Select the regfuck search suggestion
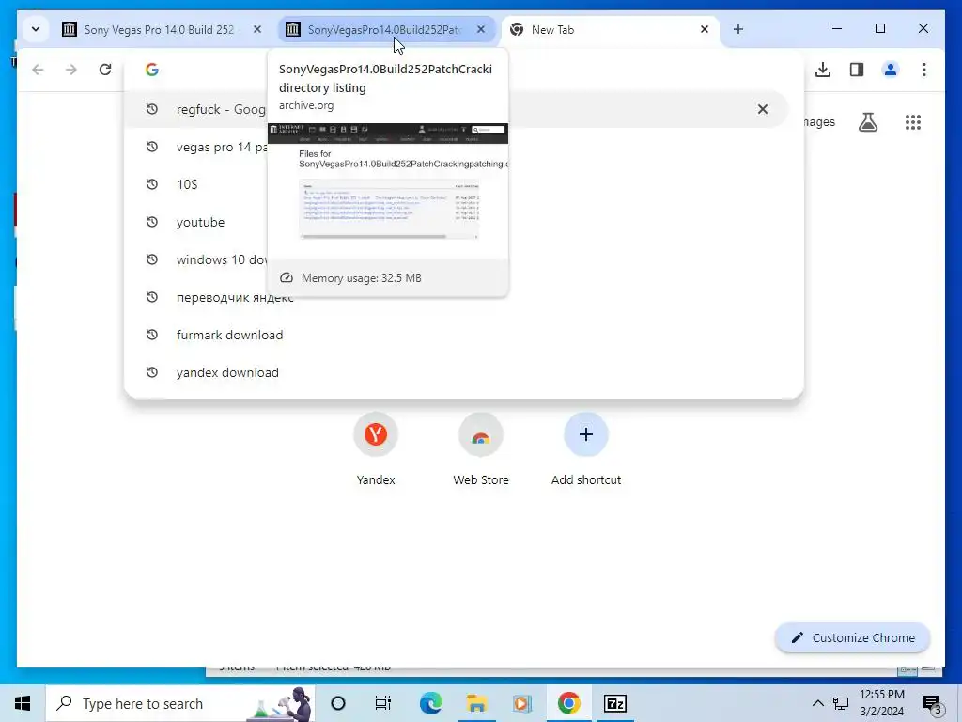This screenshot has height=722, width=962. pos(456,109)
